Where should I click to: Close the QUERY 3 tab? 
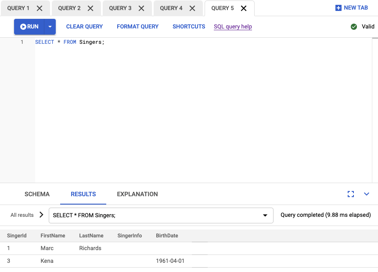pos(142,8)
